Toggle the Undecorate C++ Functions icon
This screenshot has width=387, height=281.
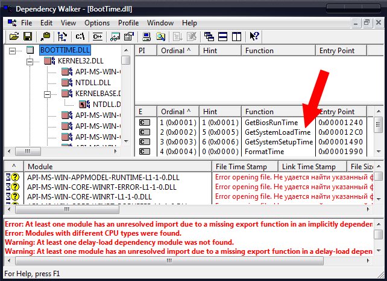(x=98, y=37)
